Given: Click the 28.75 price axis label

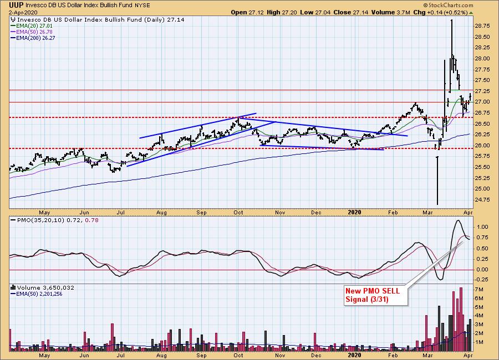Looking at the screenshot, I should tap(482, 26).
